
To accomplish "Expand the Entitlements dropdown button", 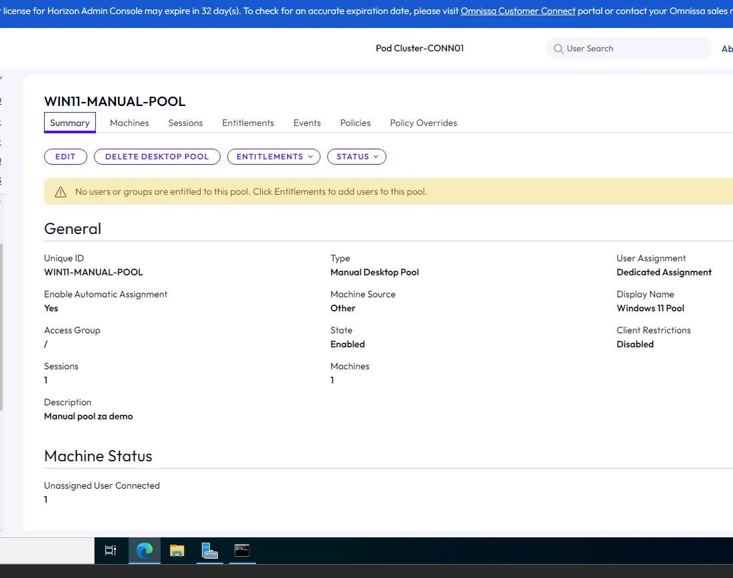I will (274, 157).
